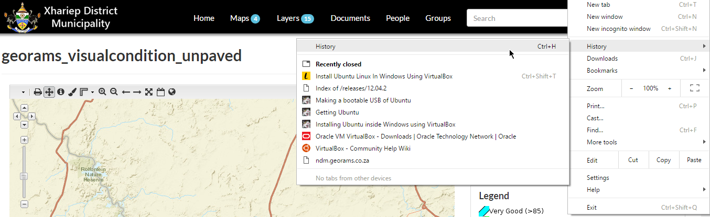Open the Measure tool dropdown arrow

tap(93, 93)
